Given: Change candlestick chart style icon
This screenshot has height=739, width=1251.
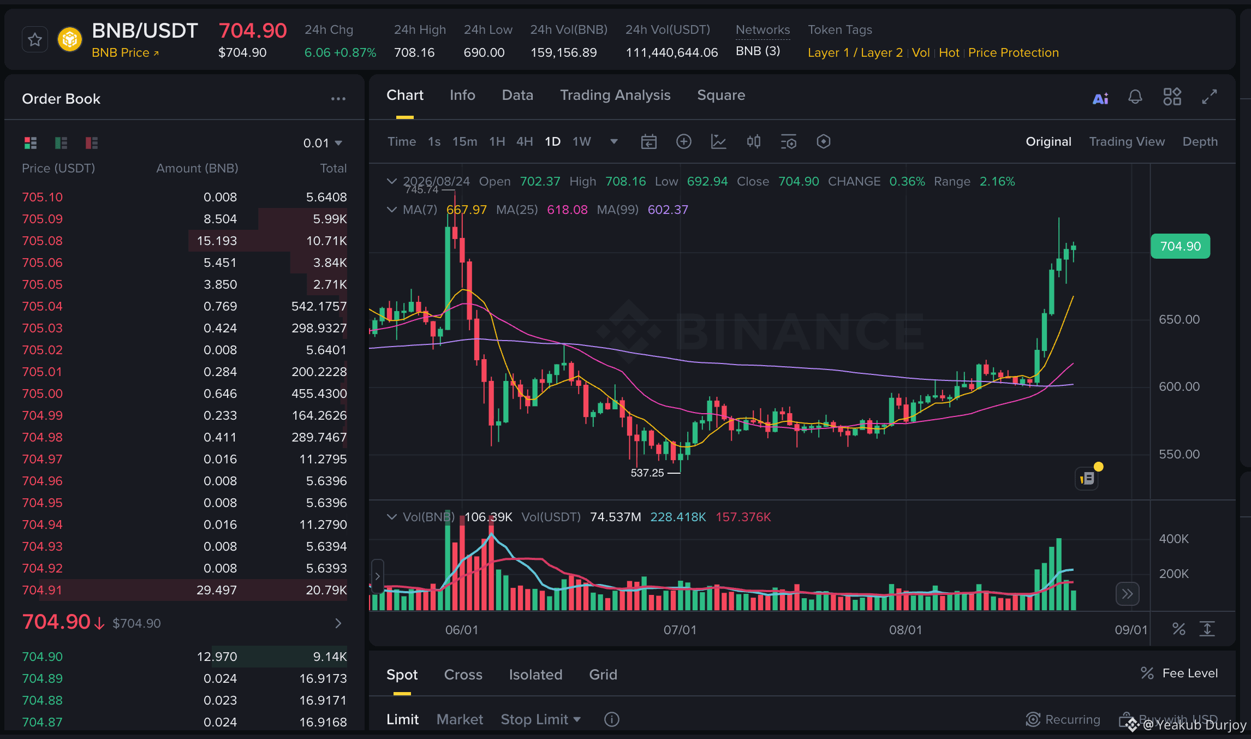Looking at the screenshot, I should pos(753,142).
